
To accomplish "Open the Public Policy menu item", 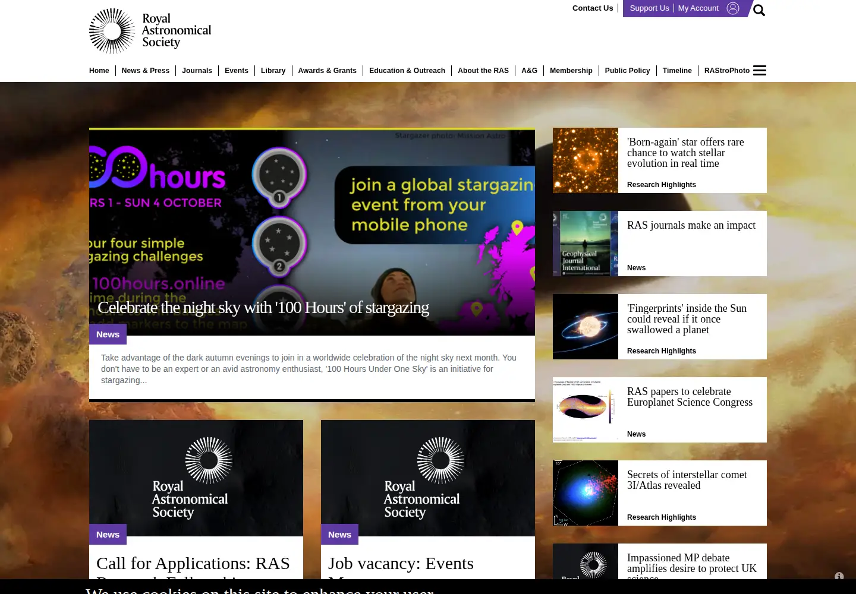I will pos(627,71).
